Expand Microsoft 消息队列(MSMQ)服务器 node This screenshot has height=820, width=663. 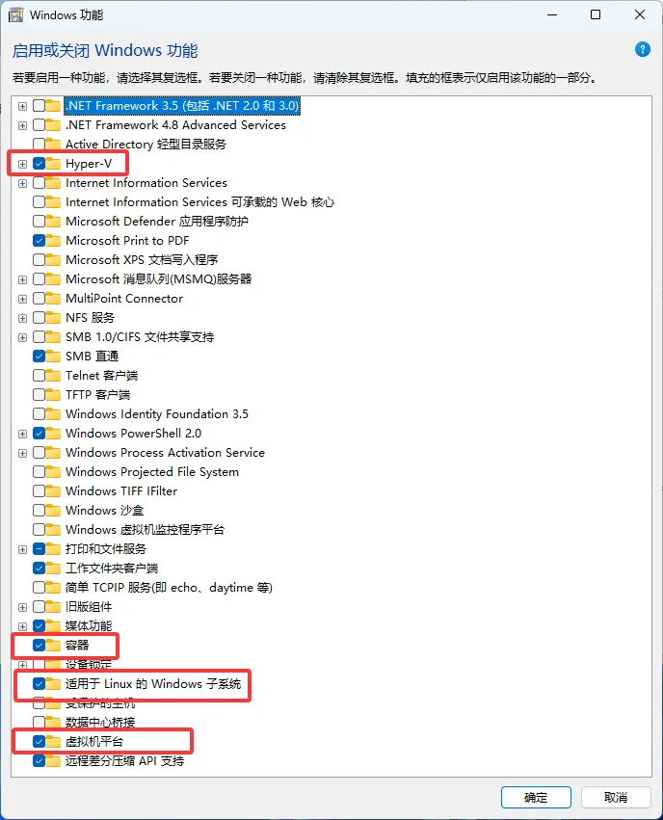[x=22, y=279]
